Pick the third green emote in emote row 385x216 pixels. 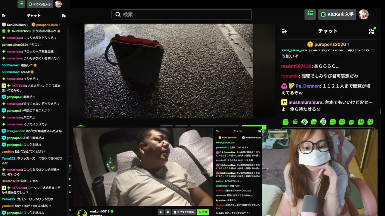(x=304, y=121)
